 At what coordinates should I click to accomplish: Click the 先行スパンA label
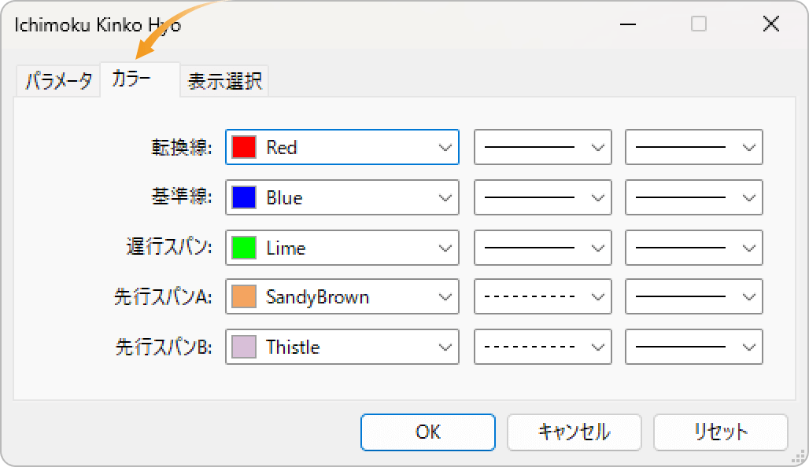(x=163, y=297)
